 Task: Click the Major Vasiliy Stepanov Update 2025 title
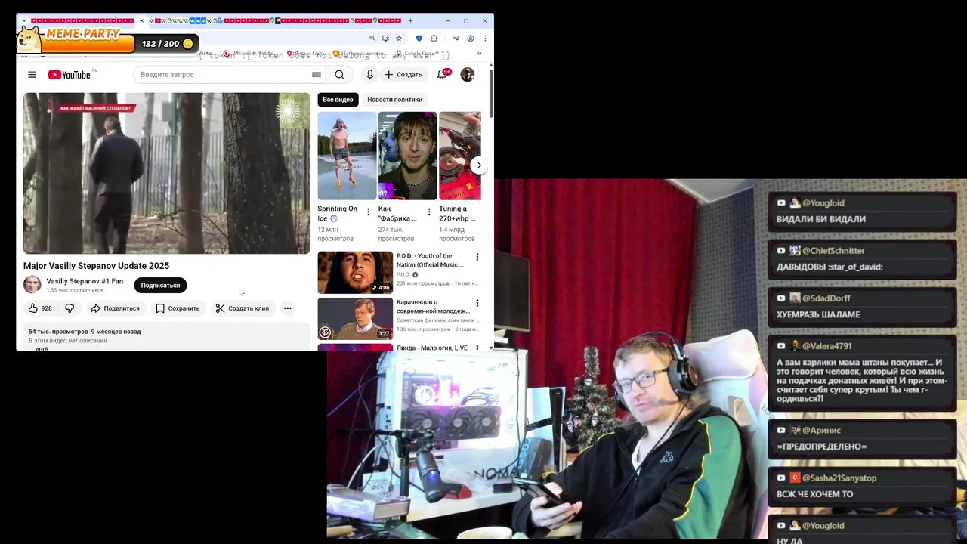[96, 266]
